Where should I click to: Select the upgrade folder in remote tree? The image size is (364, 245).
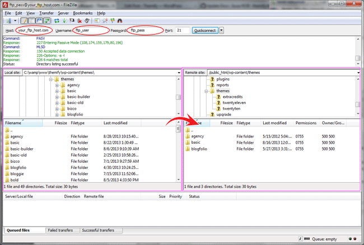tap(224, 115)
